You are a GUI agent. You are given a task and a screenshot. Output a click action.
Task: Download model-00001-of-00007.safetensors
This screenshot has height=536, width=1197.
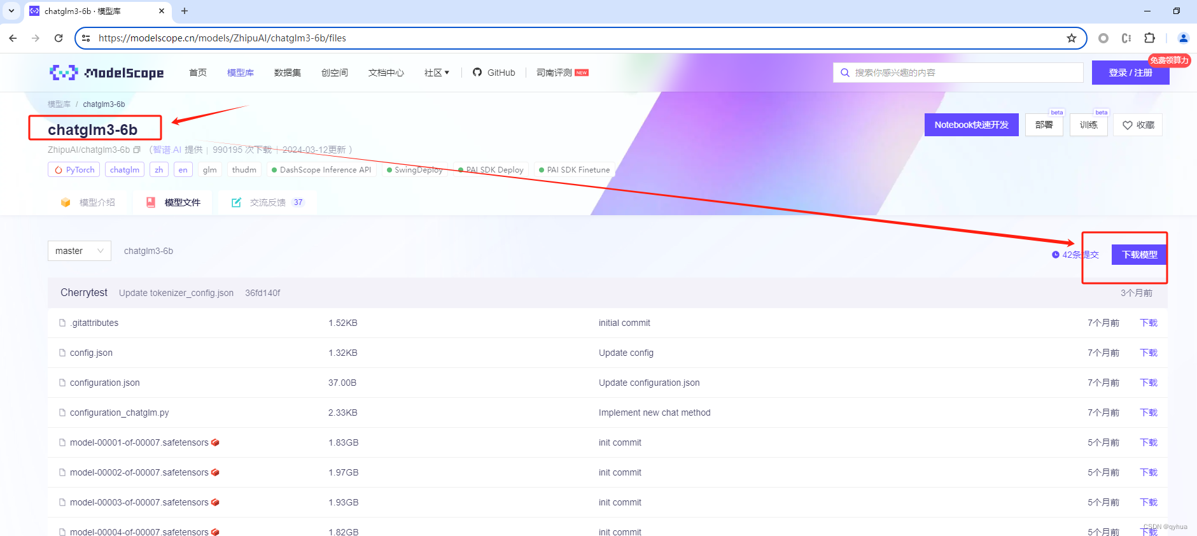tap(1149, 442)
